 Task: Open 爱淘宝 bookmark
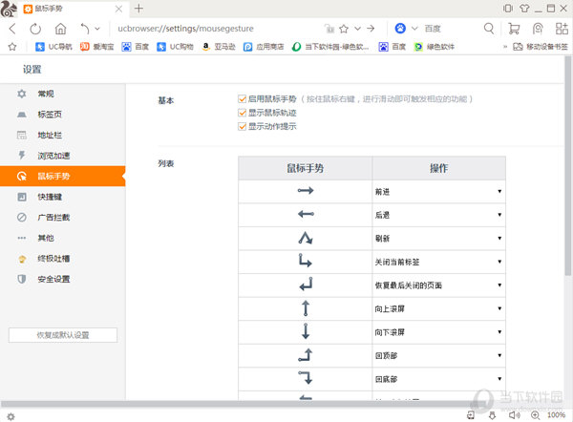(x=96, y=47)
